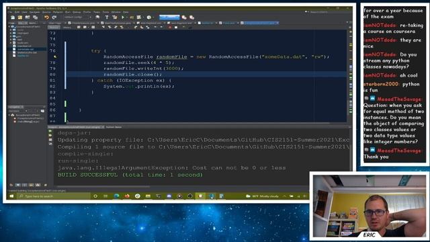
Task: Switch to the History editor view
Action: [67, 28]
